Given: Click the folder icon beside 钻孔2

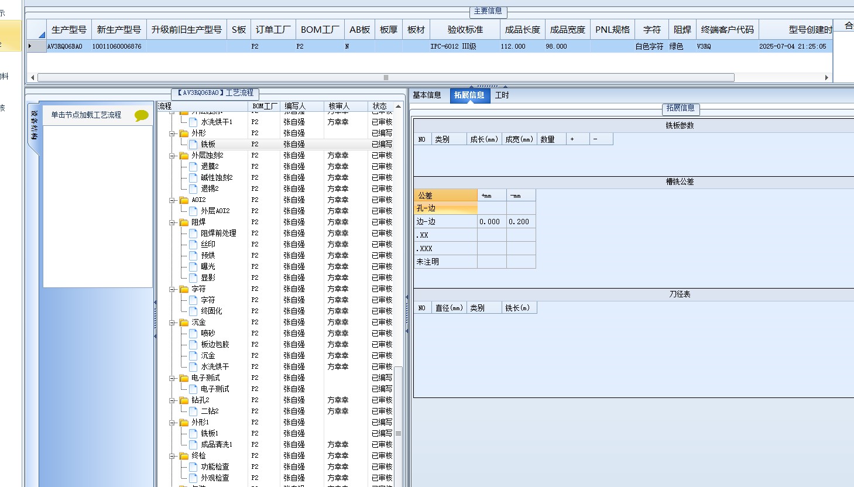Looking at the screenshot, I should (184, 400).
